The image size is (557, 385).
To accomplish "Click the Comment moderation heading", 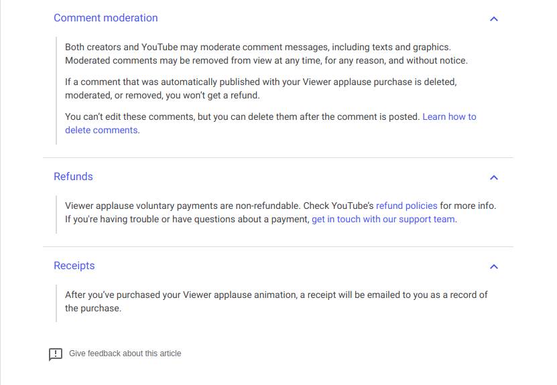I will (x=106, y=18).
